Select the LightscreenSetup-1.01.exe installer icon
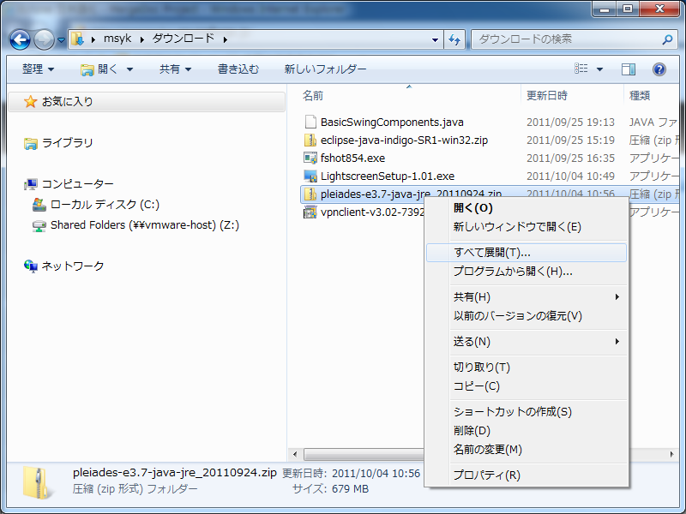 point(311,176)
